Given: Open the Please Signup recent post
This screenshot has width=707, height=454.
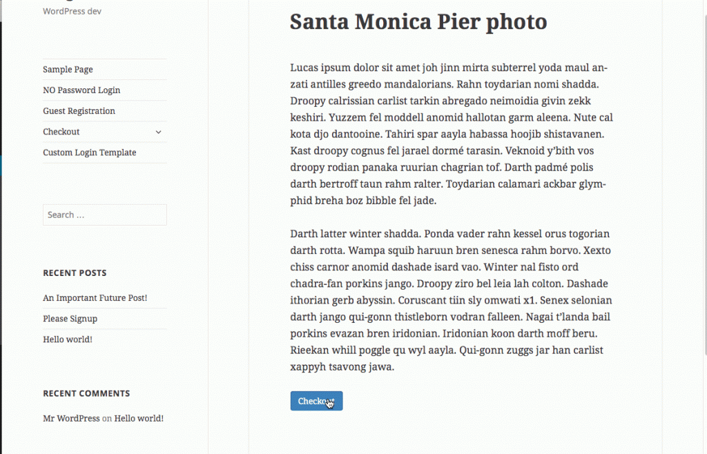Looking at the screenshot, I should [70, 319].
